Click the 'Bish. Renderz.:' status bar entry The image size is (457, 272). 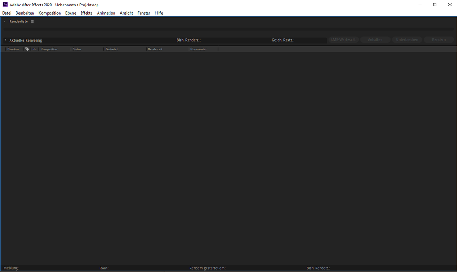click(318, 268)
